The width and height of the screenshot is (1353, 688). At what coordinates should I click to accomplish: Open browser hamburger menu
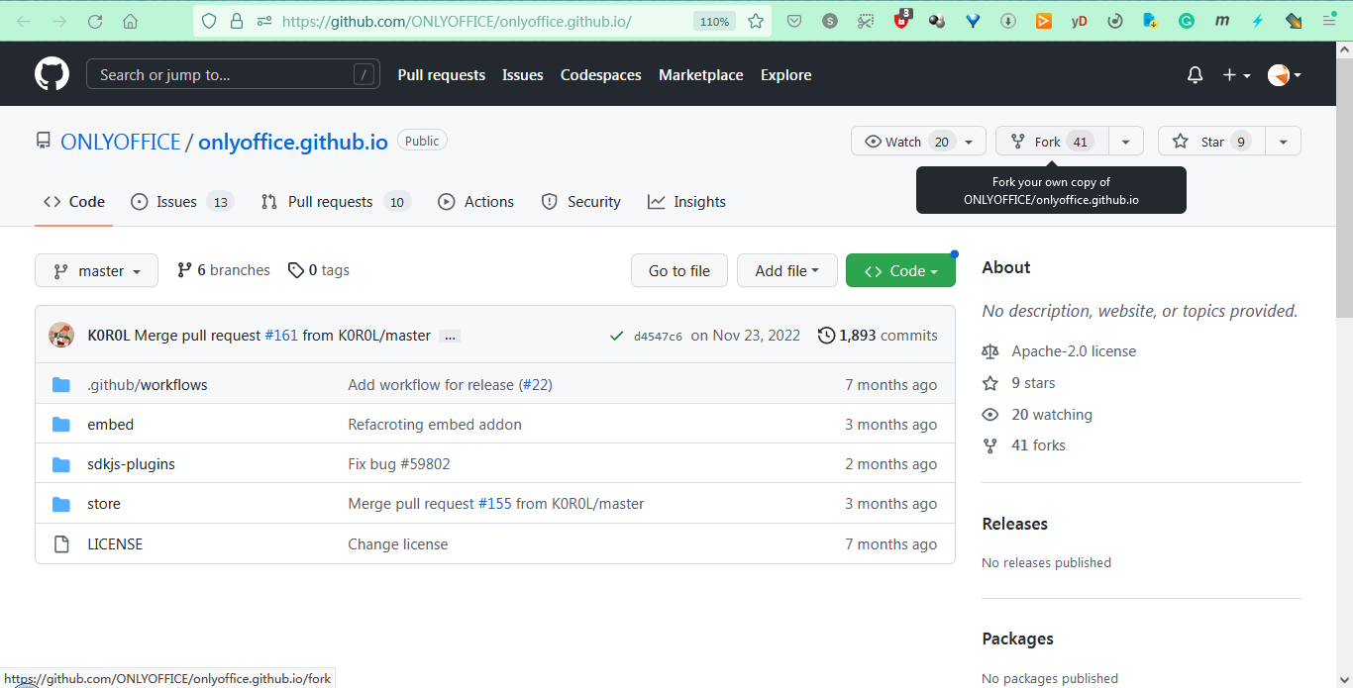(x=1329, y=21)
